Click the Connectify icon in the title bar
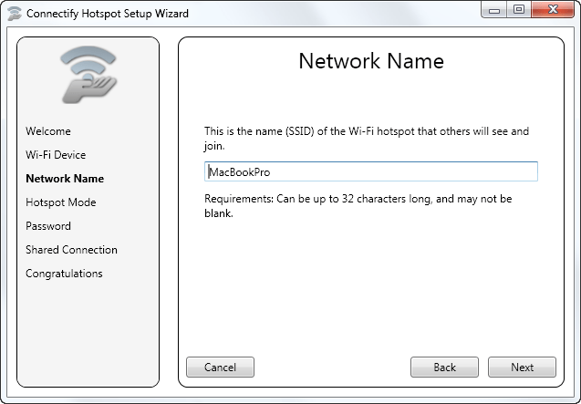The image size is (581, 404). (14, 14)
